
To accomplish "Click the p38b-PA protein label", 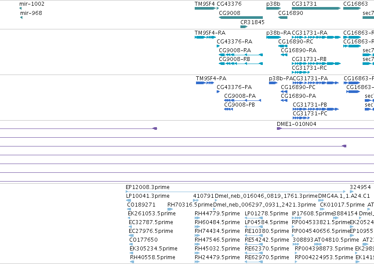I will [281, 78].
